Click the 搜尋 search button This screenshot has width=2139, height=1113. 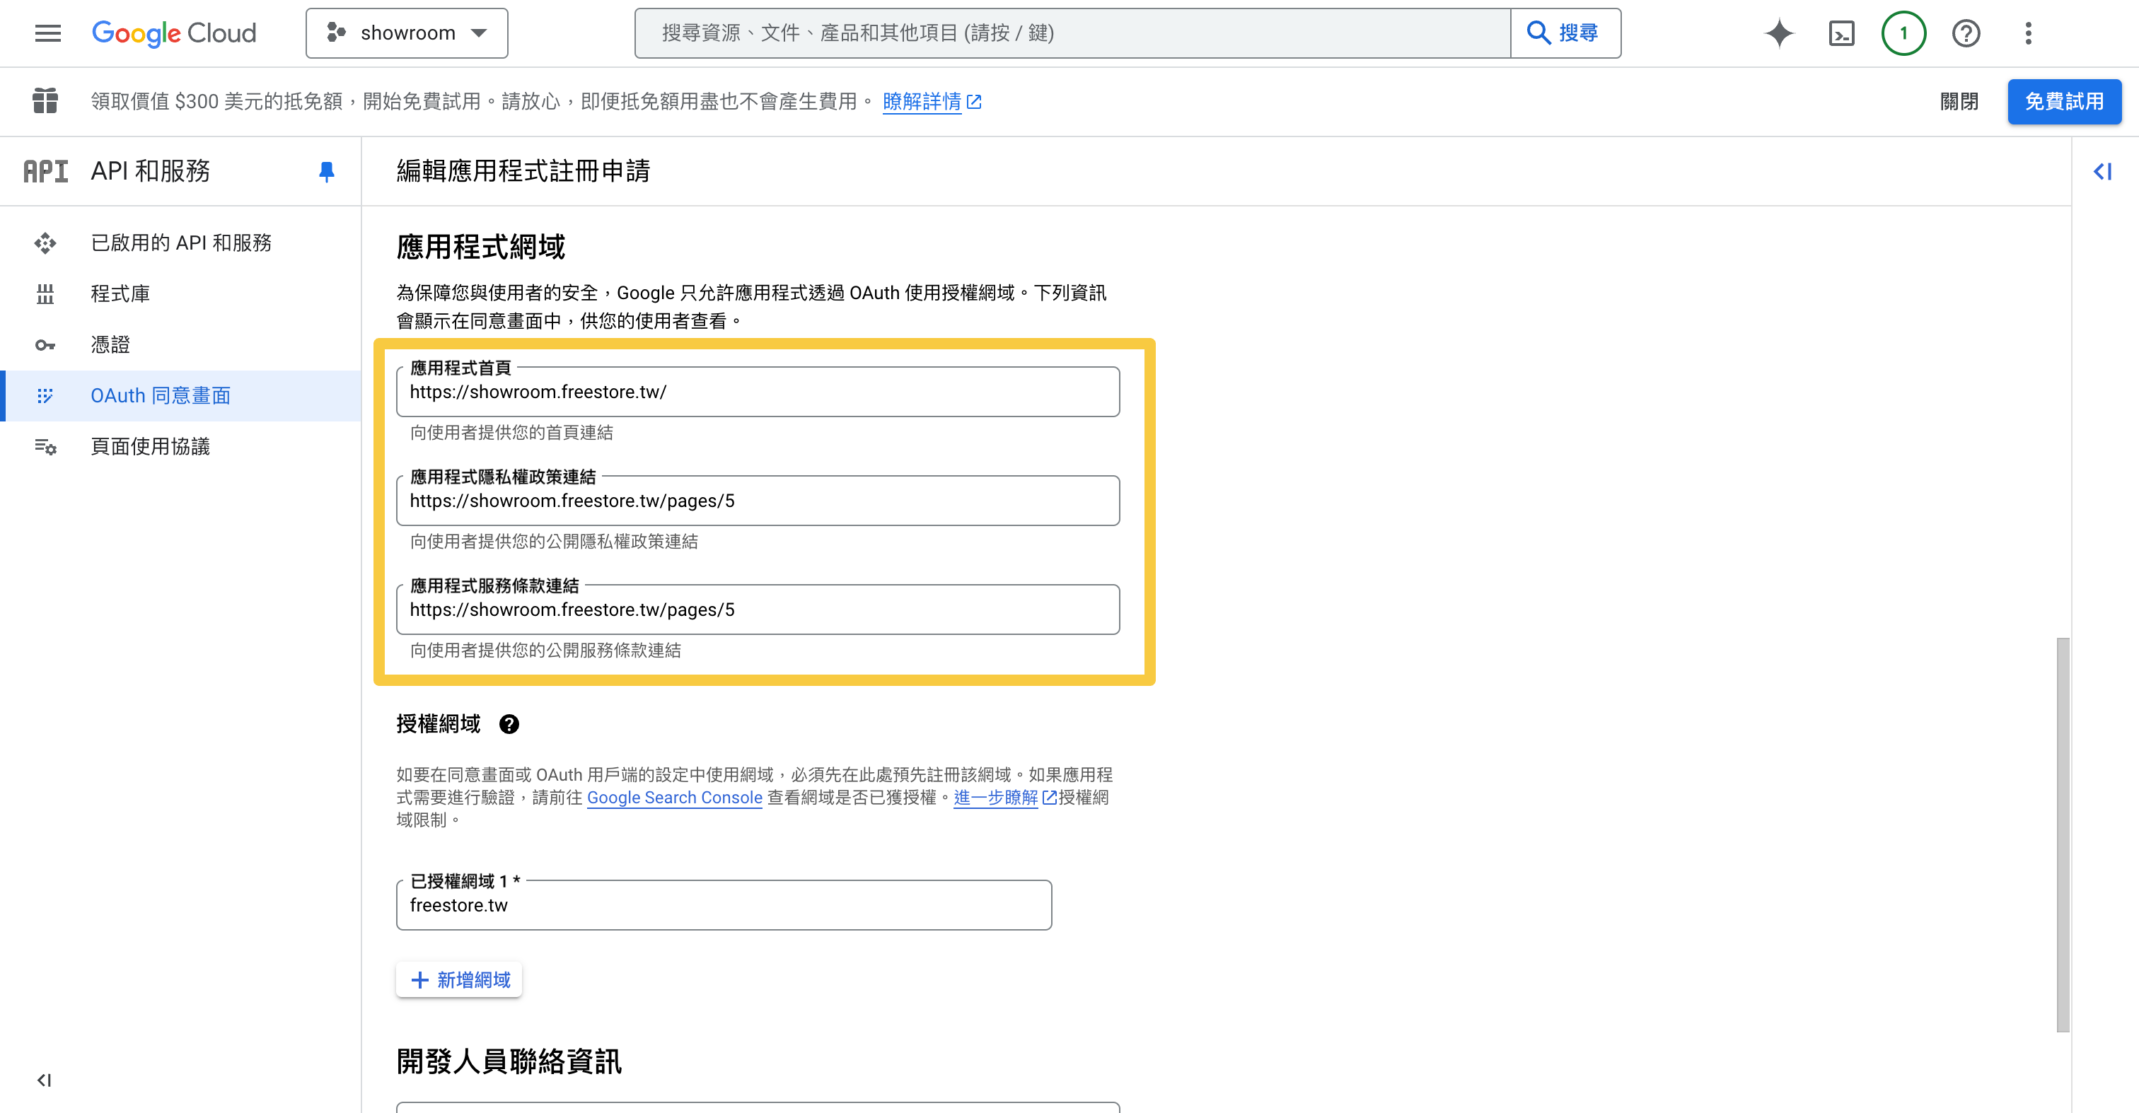(x=1565, y=33)
